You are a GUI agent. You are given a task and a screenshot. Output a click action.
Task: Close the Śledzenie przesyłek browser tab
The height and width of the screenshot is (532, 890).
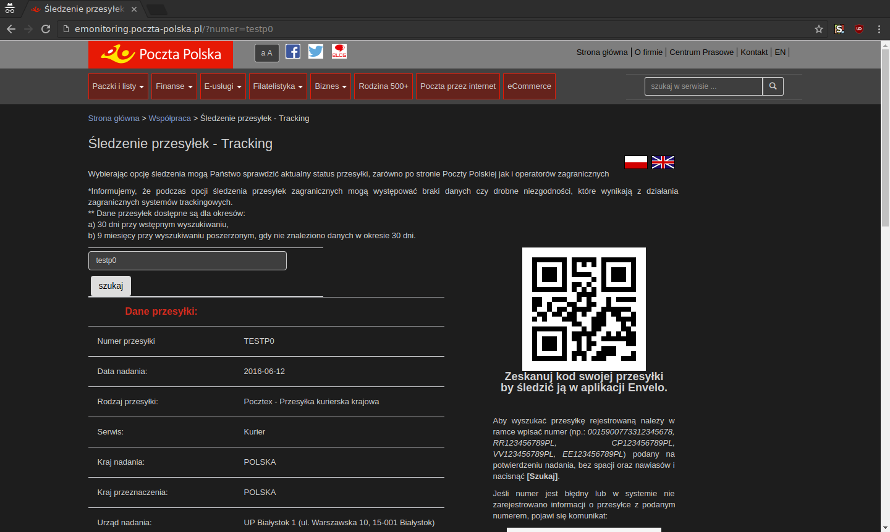134,9
